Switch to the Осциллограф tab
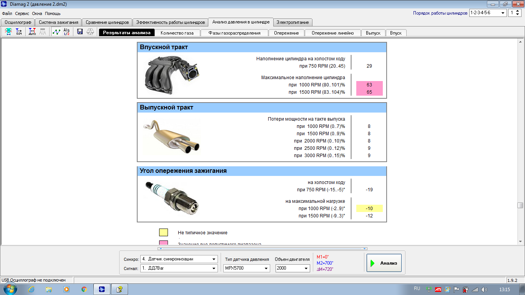Image resolution: width=525 pixels, height=295 pixels. [18, 22]
